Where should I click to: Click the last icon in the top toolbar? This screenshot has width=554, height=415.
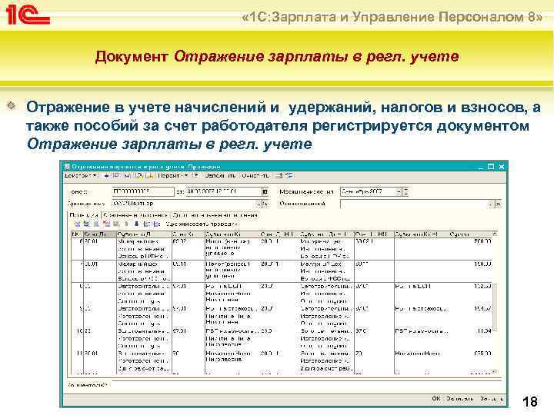(x=289, y=175)
